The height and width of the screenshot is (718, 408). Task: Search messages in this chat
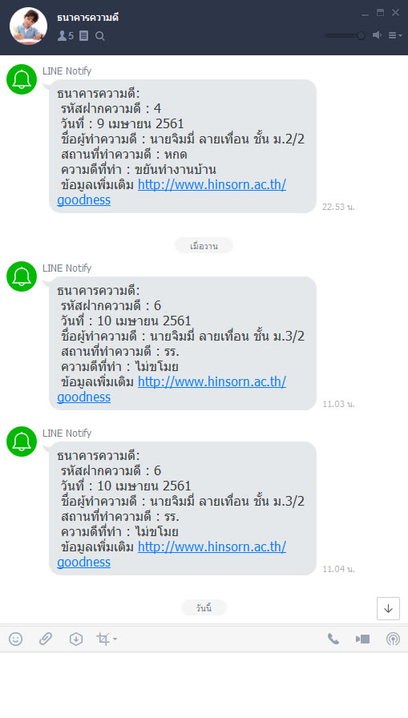coord(100,36)
